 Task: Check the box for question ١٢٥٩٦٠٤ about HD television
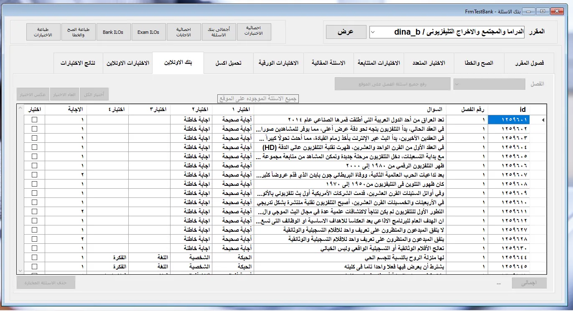pyautogui.click(x=34, y=147)
